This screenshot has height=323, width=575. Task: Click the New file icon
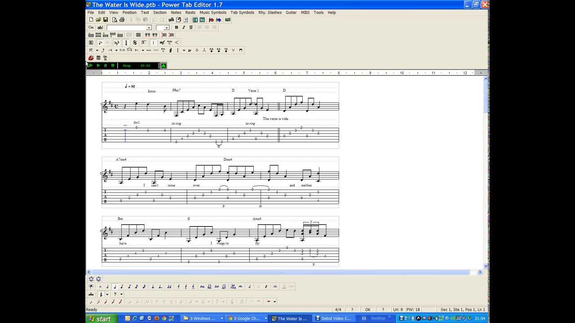tap(91, 20)
